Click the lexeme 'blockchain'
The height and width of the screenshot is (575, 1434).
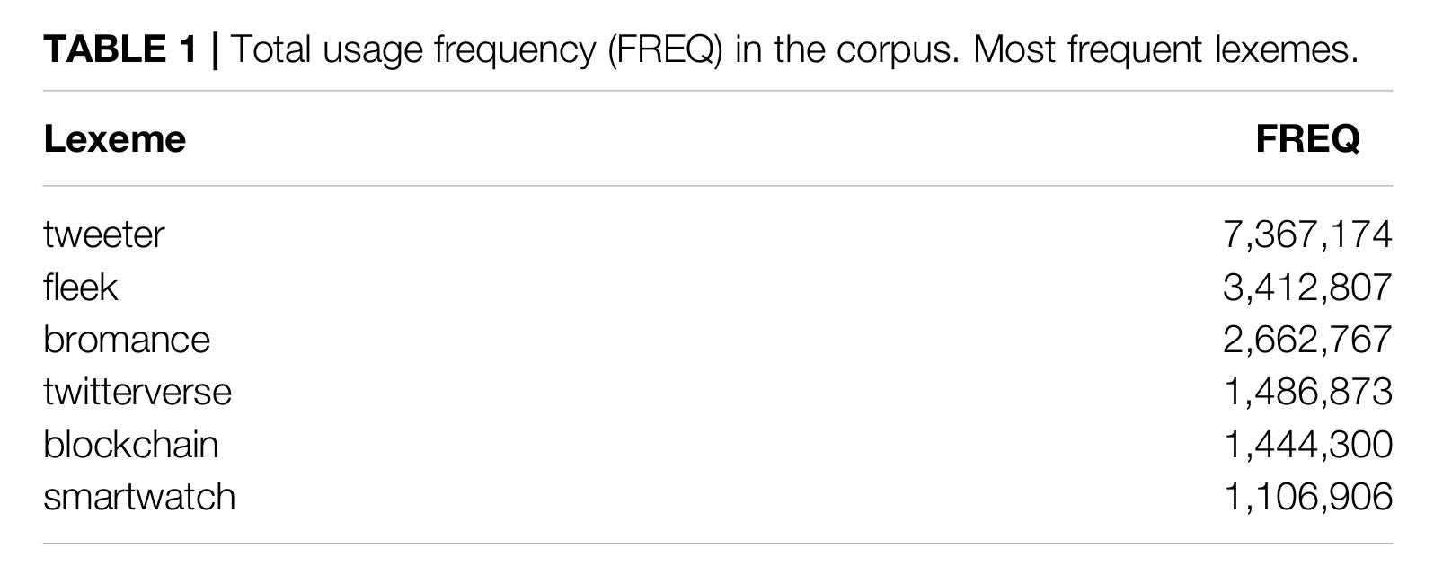point(130,445)
